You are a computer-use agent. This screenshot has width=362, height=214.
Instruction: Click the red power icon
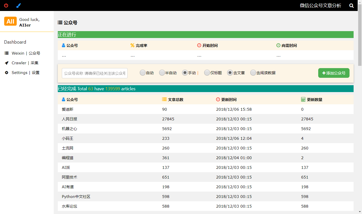tap(6, 5)
